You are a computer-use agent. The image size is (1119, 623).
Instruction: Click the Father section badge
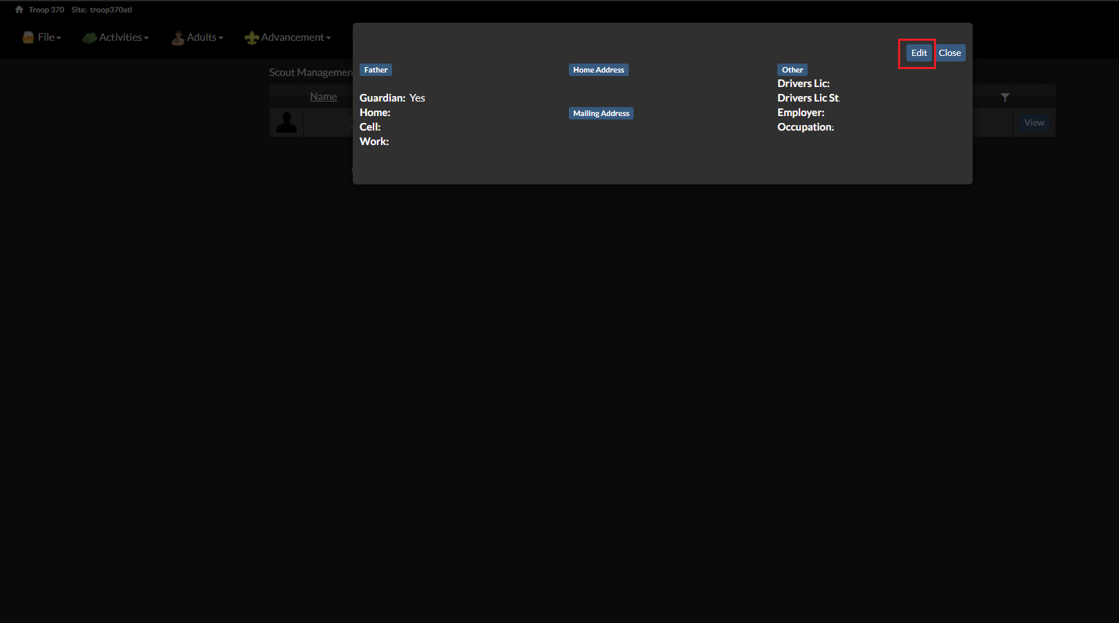pyautogui.click(x=376, y=69)
